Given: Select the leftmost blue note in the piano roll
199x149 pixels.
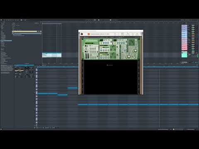Looking at the screenshot, I should click(x=47, y=94).
